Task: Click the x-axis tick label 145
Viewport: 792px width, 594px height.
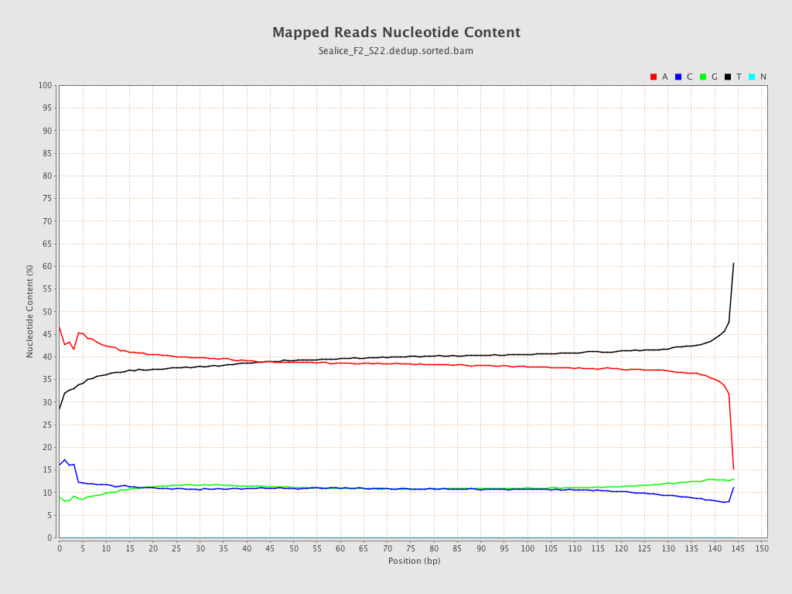Action: coord(738,548)
